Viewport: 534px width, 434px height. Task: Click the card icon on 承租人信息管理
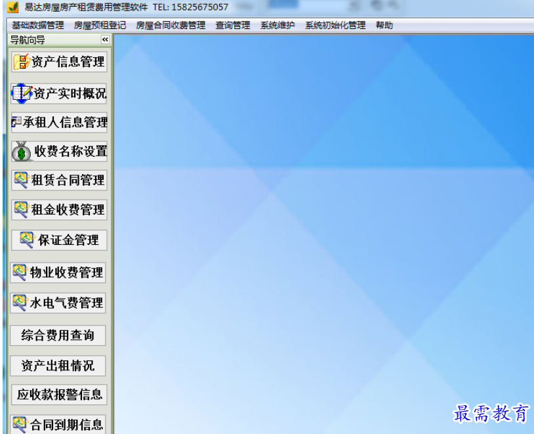pyautogui.click(x=16, y=121)
